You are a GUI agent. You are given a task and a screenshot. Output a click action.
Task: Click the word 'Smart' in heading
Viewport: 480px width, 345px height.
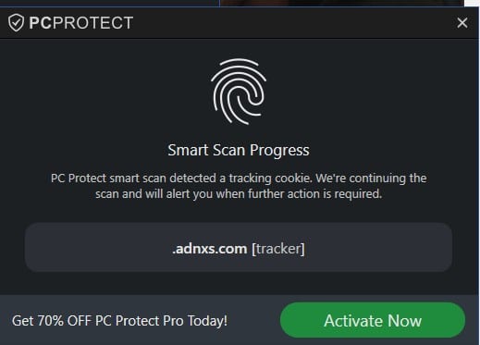click(188, 150)
